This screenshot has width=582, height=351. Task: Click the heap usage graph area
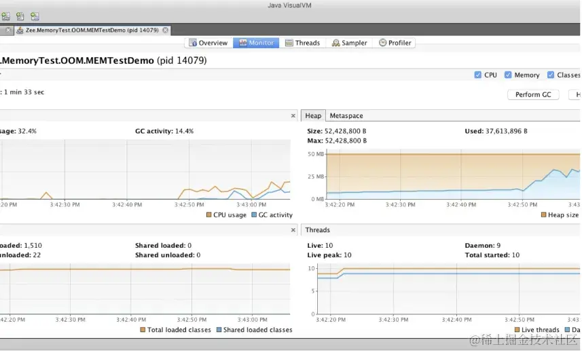click(453, 174)
